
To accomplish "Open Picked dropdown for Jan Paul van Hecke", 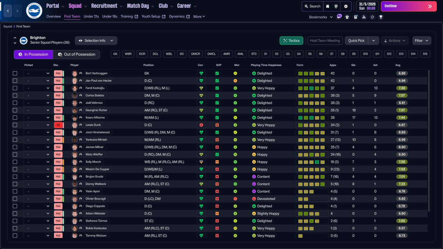I will click(37, 81).
